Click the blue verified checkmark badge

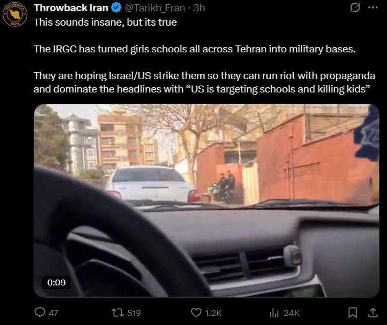[x=116, y=8]
